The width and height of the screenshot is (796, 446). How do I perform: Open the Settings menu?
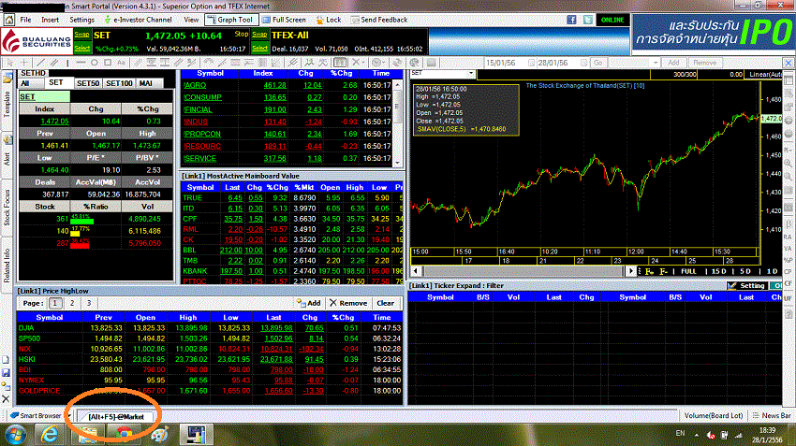[81, 20]
